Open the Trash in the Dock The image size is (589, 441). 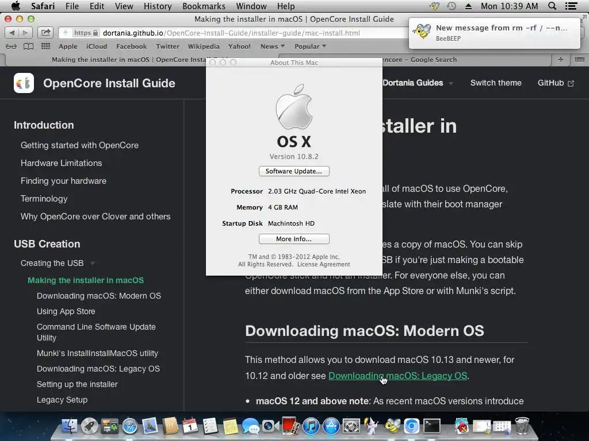click(x=522, y=426)
